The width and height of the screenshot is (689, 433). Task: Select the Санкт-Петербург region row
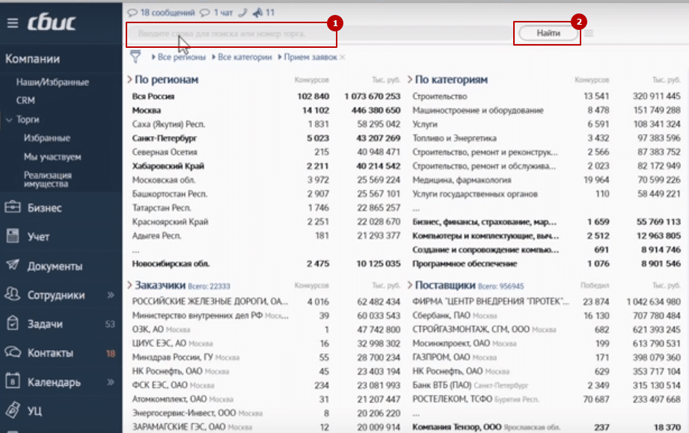266,138
